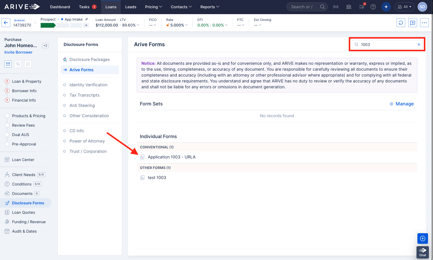Open the video announcements icon with badge
This screenshot has height=260, width=433.
(362, 6)
